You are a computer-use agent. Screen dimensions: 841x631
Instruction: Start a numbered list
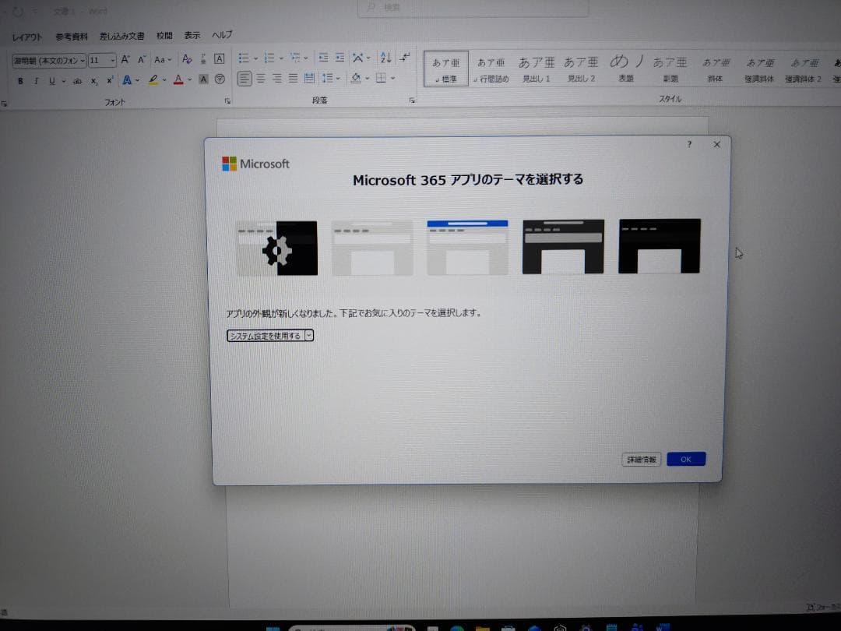(x=269, y=58)
